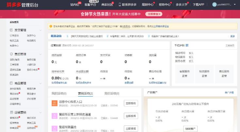Click 继续推广 button

(x=190, y=129)
